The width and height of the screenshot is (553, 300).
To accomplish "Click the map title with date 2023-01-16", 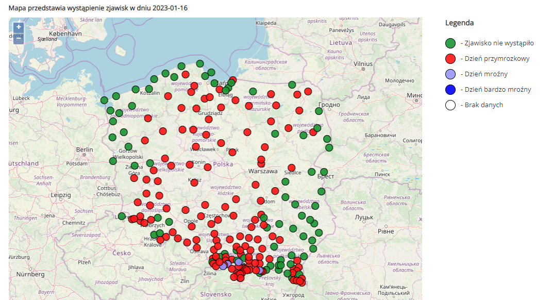I will 98,8.
